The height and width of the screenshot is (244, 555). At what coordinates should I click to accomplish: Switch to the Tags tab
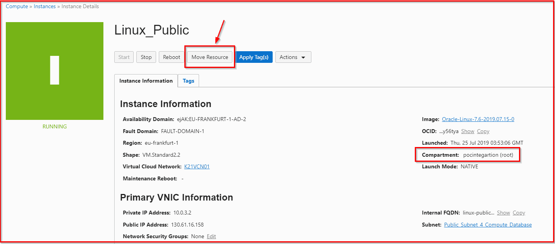click(x=188, y=81)
